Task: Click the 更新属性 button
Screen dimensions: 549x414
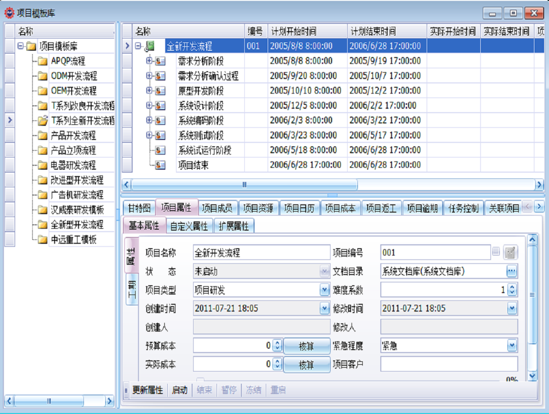Action: click(147, 390)
